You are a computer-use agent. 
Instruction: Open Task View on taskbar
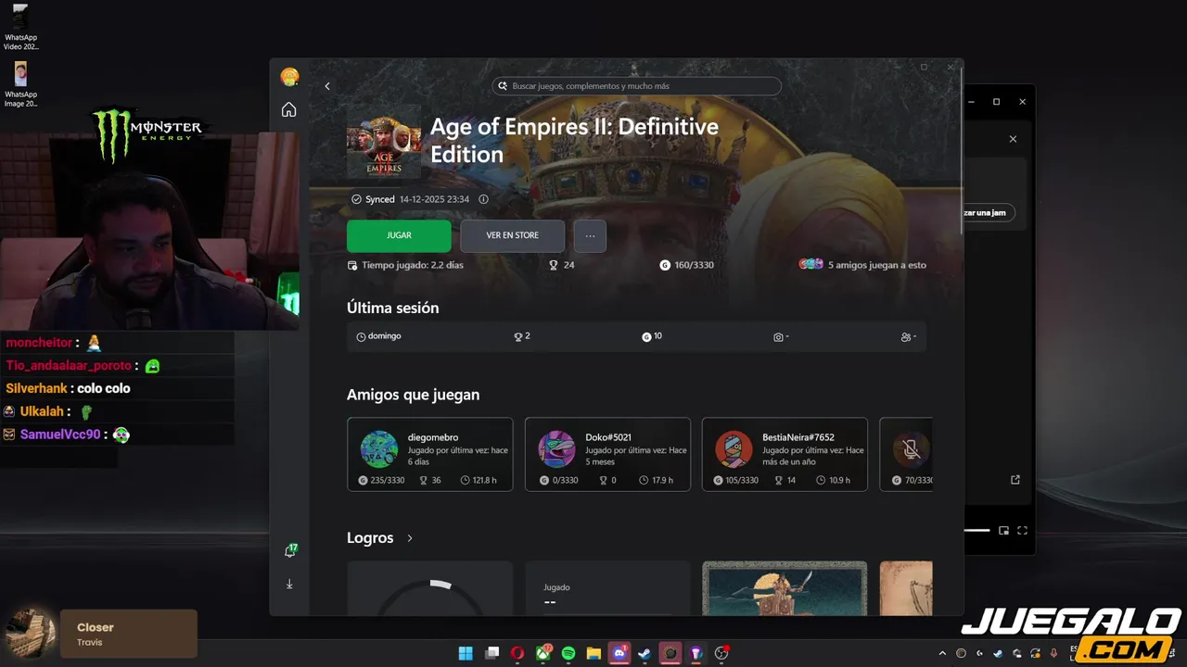(492, 653)
